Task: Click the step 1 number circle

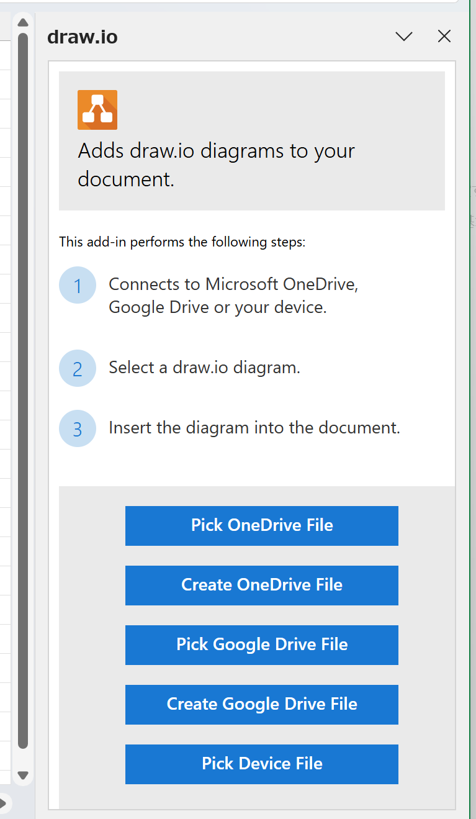Action: (78, 286)
